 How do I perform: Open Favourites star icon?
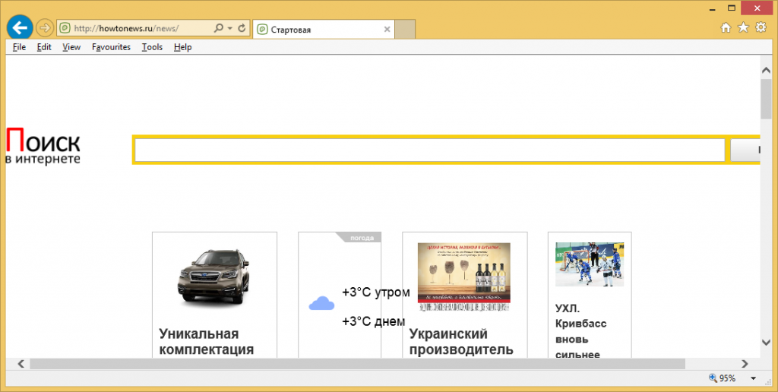coord(743,28)
